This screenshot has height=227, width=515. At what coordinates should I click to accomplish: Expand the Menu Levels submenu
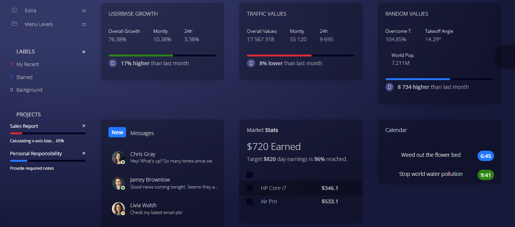coord(84,24)
